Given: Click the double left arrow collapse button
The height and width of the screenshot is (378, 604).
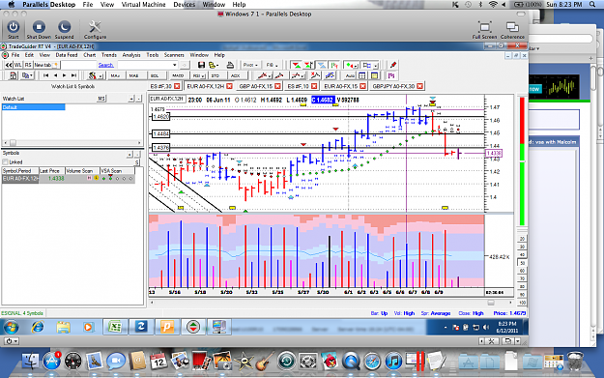Looking at the screenshot, I should (9, 65).
